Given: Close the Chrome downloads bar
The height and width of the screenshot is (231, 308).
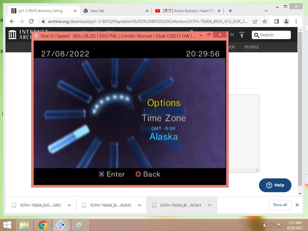Looking at the screenshot, I should (x=297, y=205).
